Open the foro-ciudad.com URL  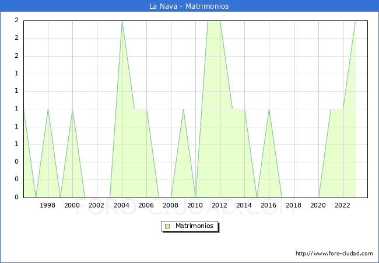pos(334,253)
